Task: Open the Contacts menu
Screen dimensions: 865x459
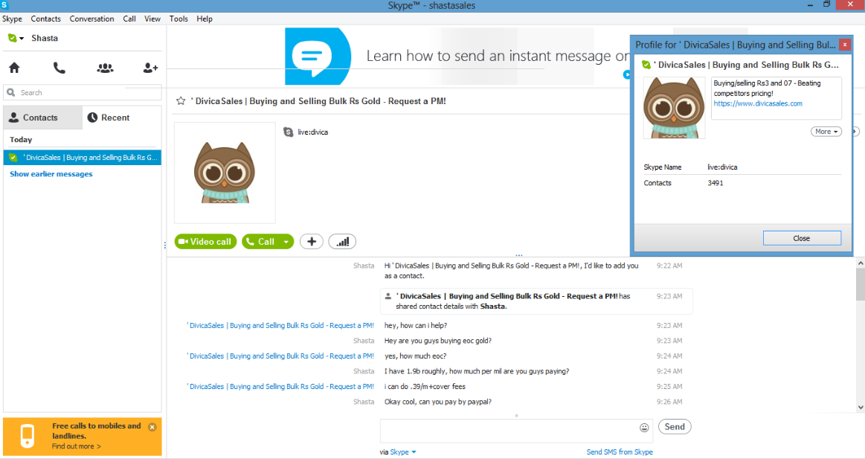Action: 46,19
